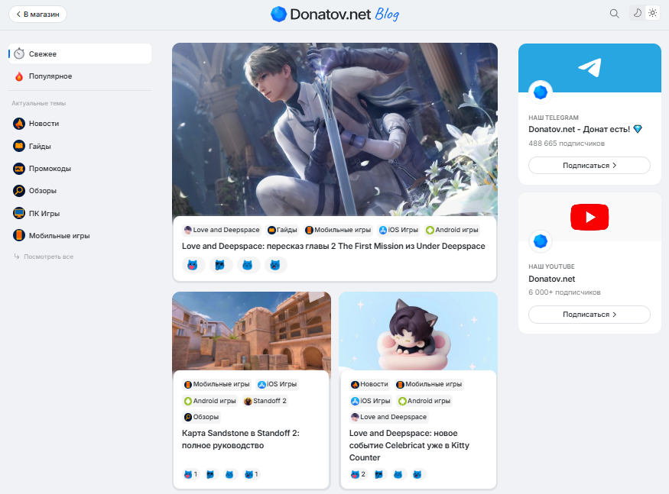Click the Промокоды ticket icon in sidebar
This screenshot has height=494, width=669.
click(19, 169)
